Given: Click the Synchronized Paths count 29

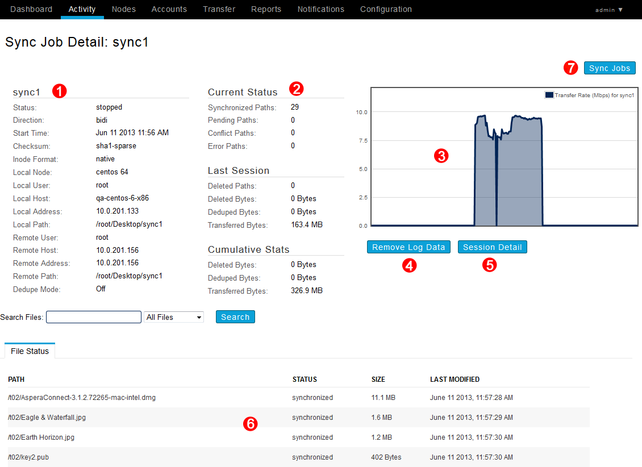Looking at the screenshot, I should pos(295,107).
